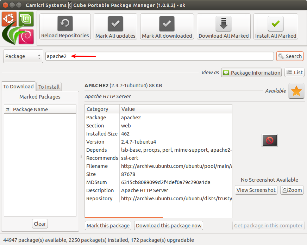
Task: Select the Repository row URL
Action: coord(176,199)
